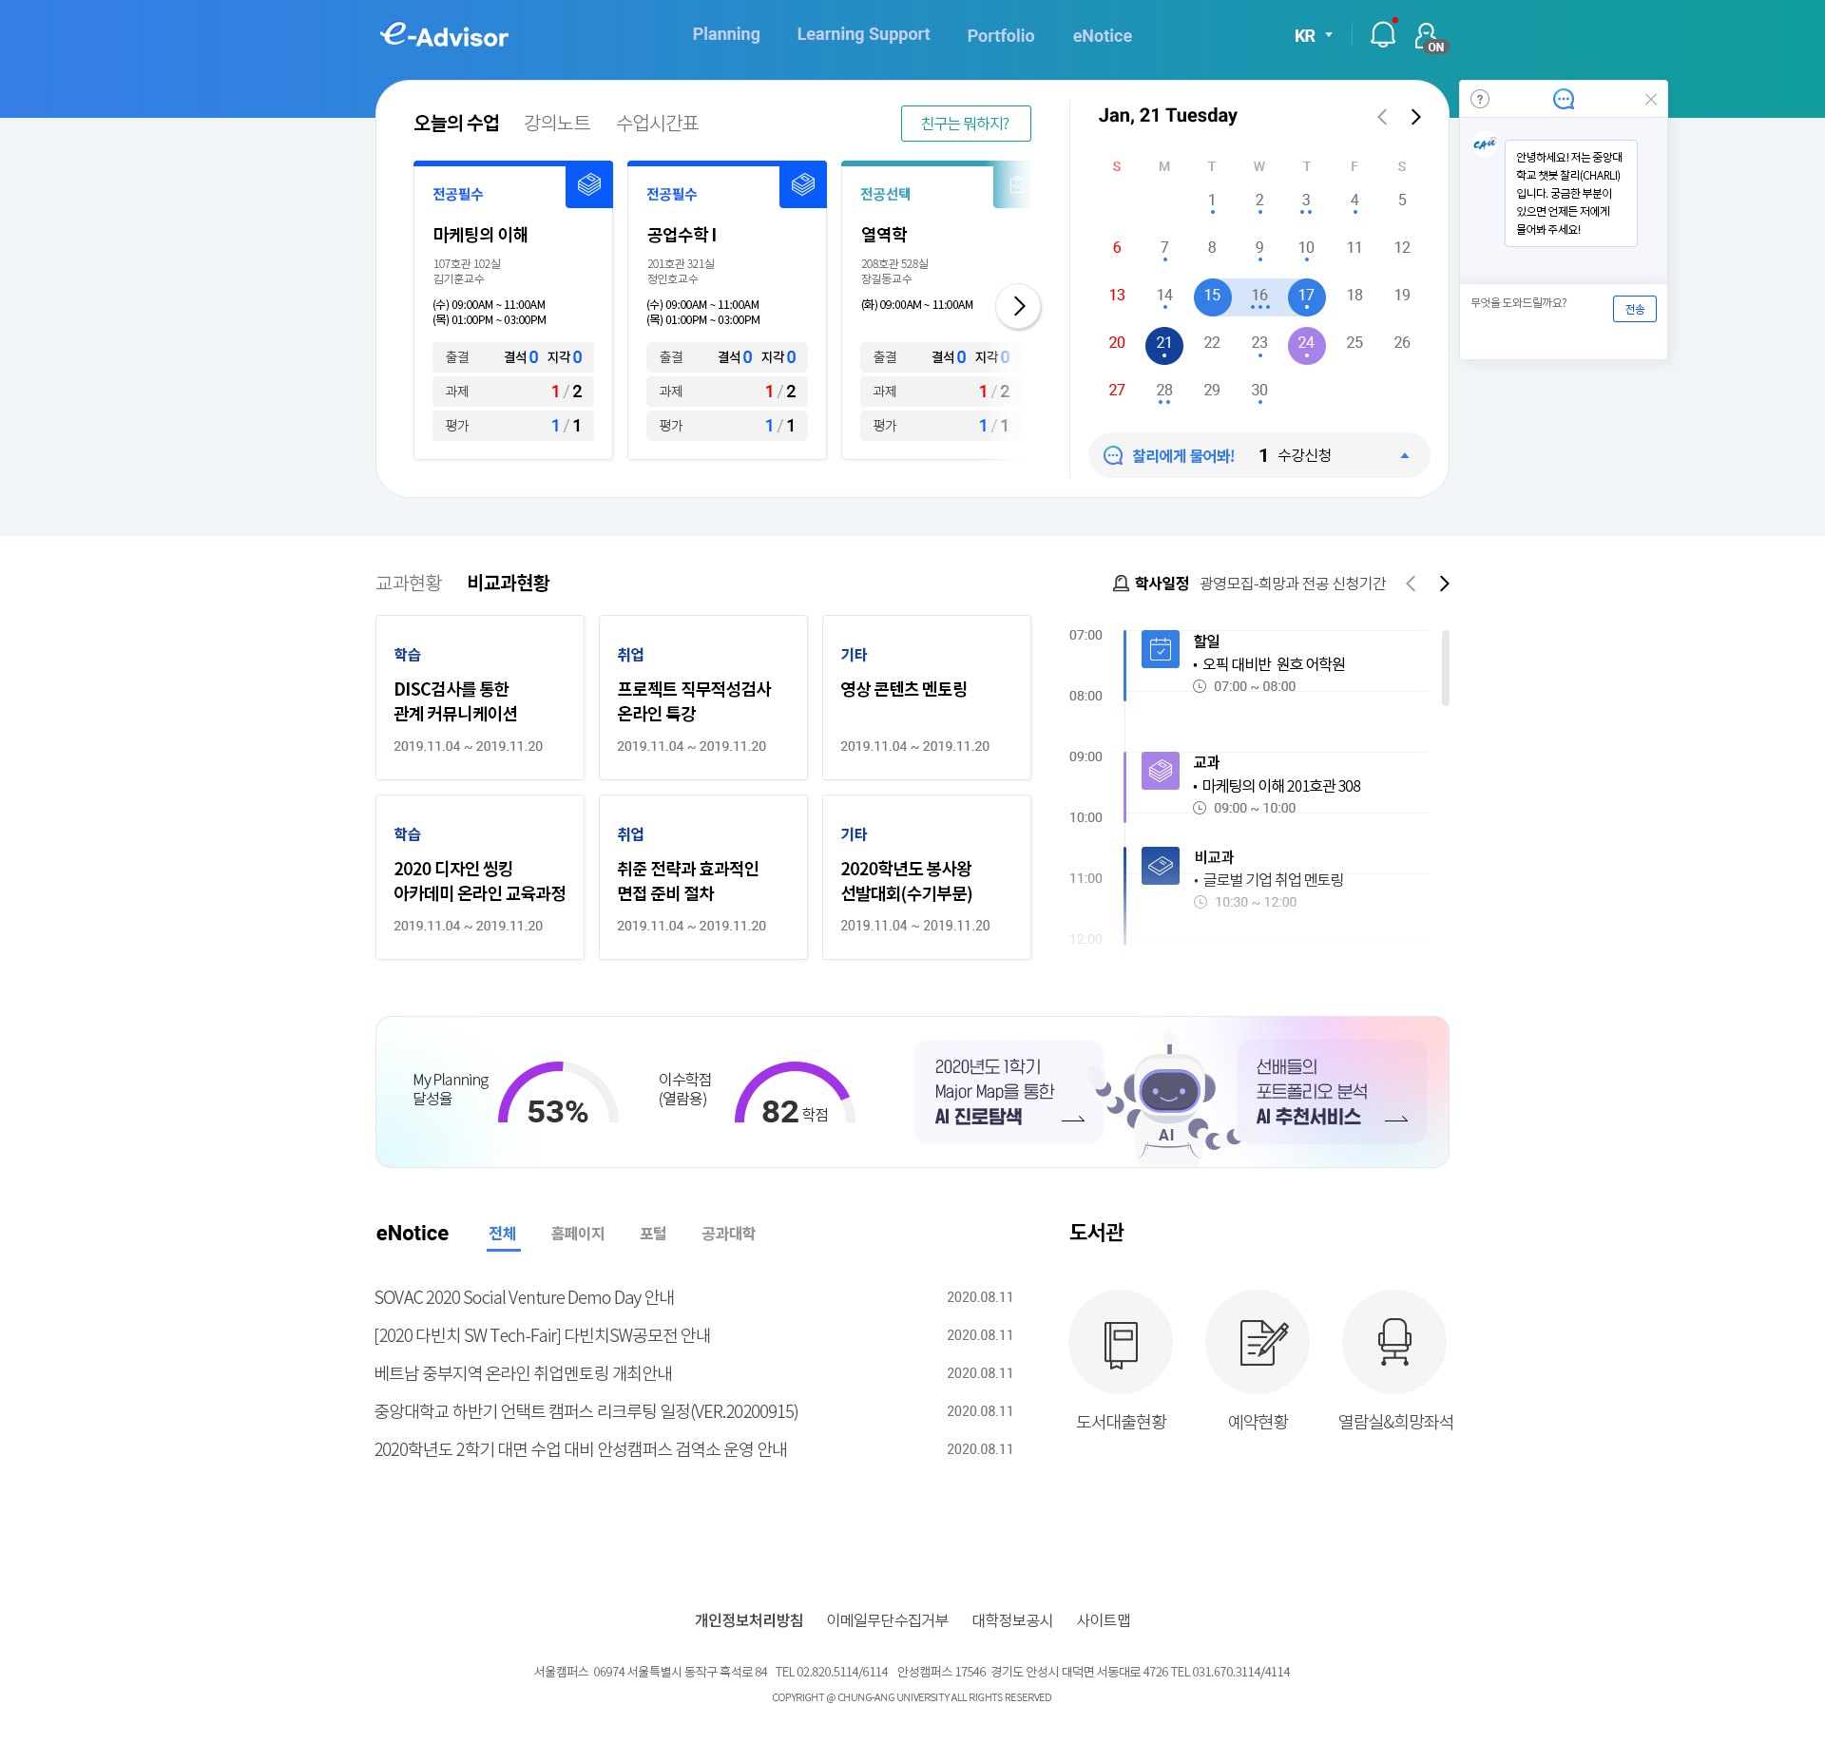This screenshot has width=1825, height=1762.
Task: Switch to the 강의노트 tab
Action: tap(557, 123)
